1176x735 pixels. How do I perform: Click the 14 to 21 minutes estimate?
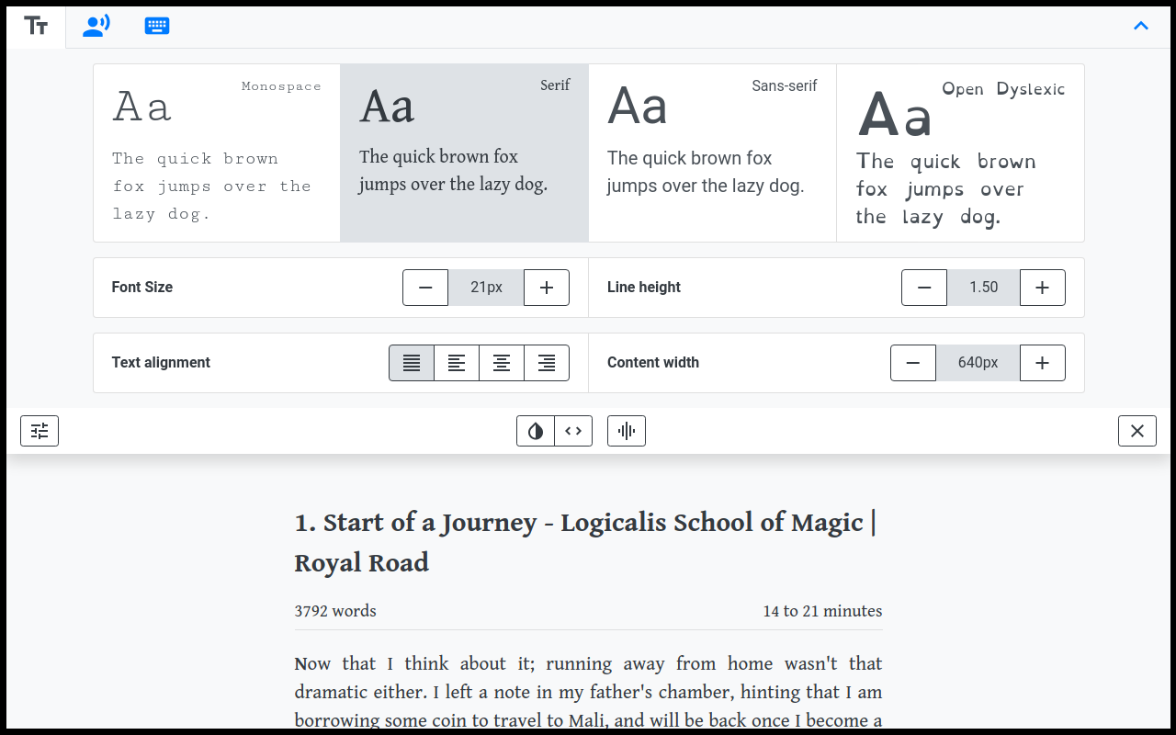[x=822, y=611]
